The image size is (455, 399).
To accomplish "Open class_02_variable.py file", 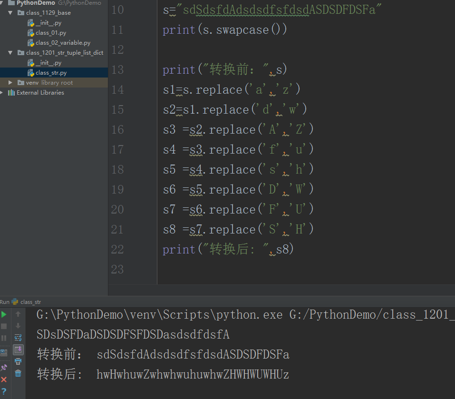I will pyautogui.click(x=62, y=43).
